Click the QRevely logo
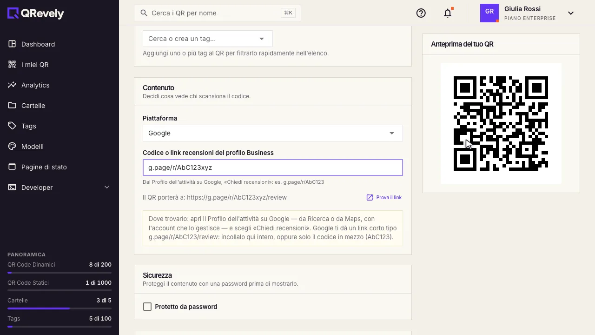 (x=36, y=13)
